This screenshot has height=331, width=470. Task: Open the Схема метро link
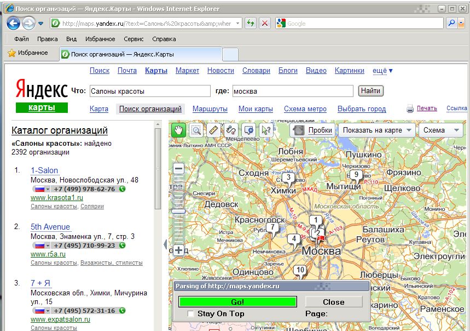(x=305, y=109)
